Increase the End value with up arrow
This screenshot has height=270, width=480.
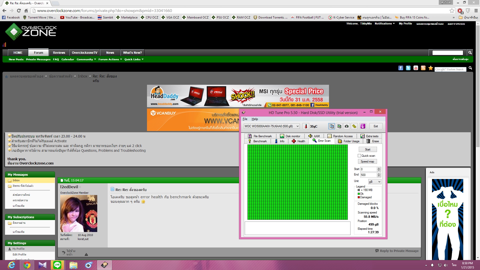(379, 174)
